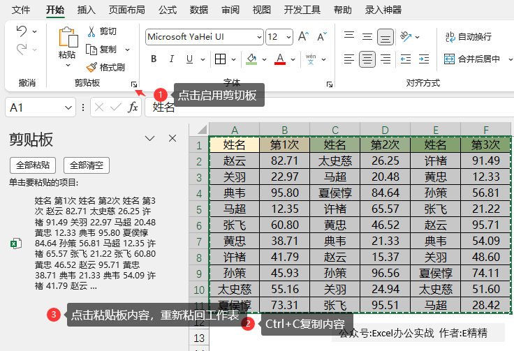This screenshot has height=351, width=514.
Task: Click the phonetic guide (wén) icon
Action: 311,59
